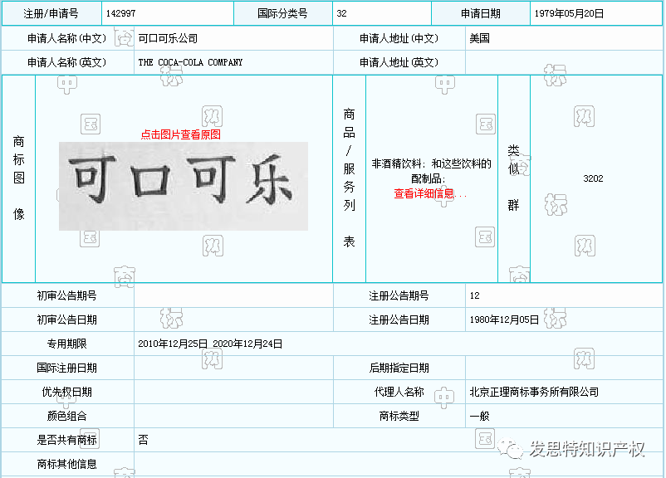Click the 发思特知识产权 watermark text
The width and height of the screenshot is (666, 478).
[x=587, y=449]
